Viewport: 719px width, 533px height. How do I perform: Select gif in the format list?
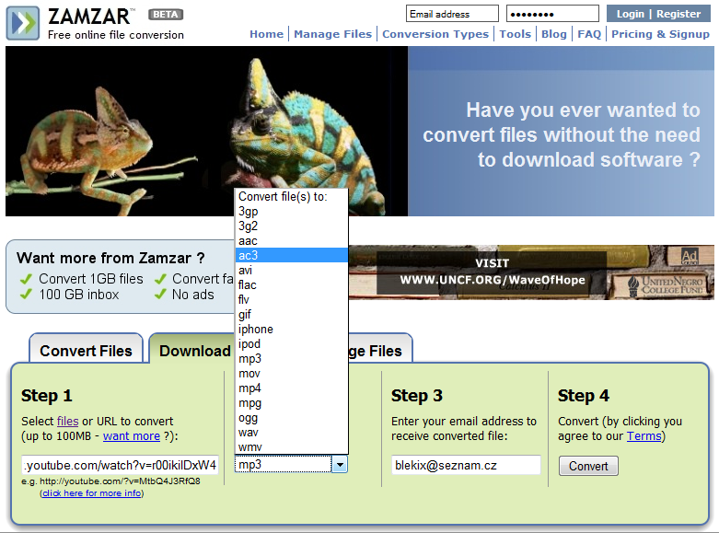292,314
